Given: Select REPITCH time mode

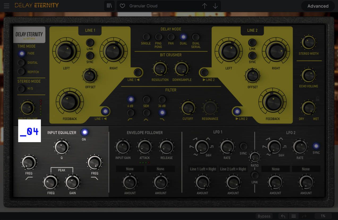Looking at the screenshot, I should point(22,72).
